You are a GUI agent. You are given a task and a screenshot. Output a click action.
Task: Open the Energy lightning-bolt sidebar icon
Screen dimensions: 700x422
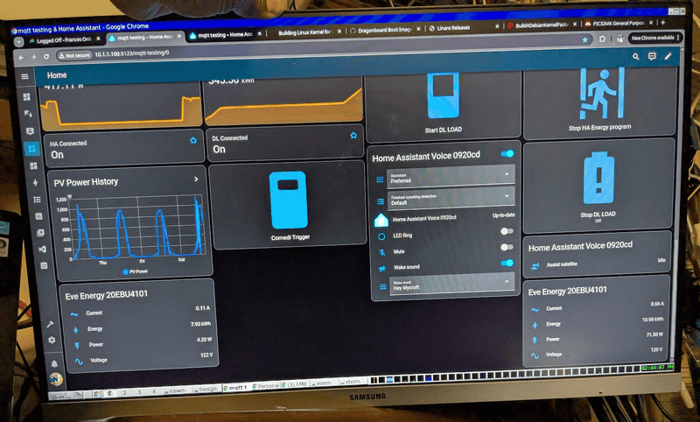[x=35, y=183]
